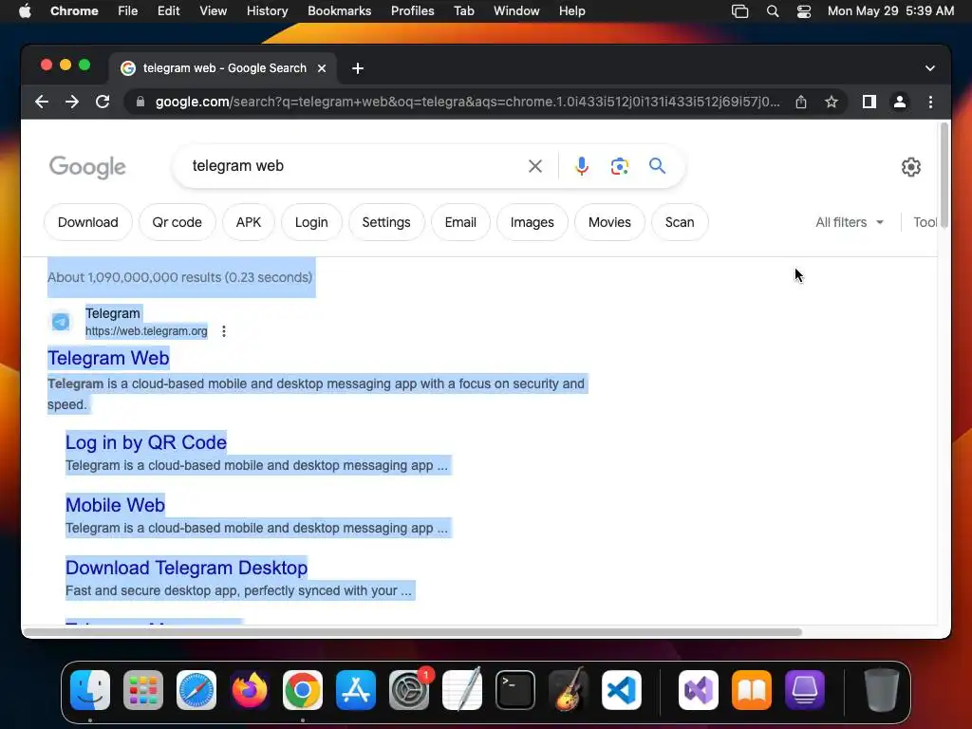Click the lock icon in the address bar
The width and height of the screenshot is (972, 729).
pyautogui.click(x=140, y=102)
